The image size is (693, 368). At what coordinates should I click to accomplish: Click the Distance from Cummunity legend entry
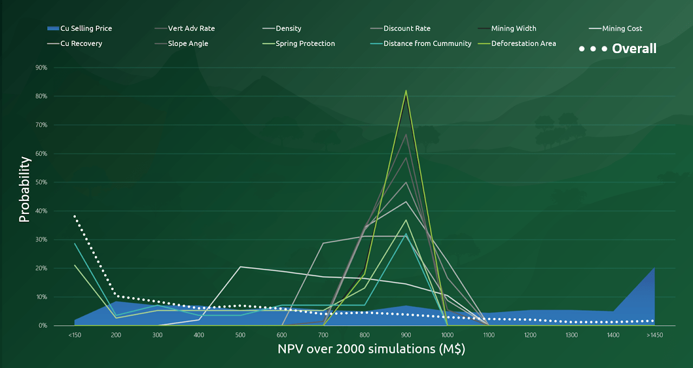tap(427, 43)
